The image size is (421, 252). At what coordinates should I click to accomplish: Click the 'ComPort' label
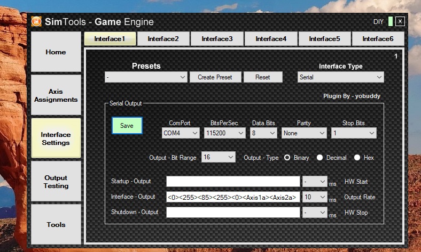(180, 123)
